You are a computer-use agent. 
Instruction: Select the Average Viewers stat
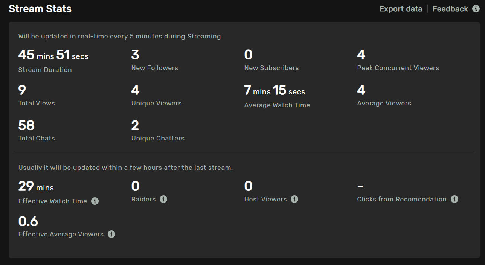click(360, 90)
